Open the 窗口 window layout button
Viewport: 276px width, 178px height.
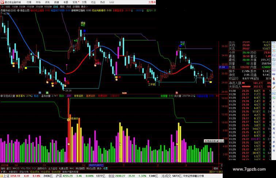point(9,168)
